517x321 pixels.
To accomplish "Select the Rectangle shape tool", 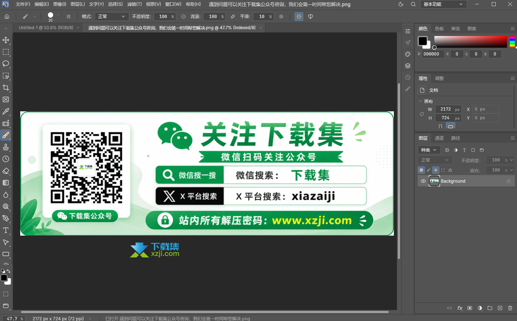I will pos(6,254).
